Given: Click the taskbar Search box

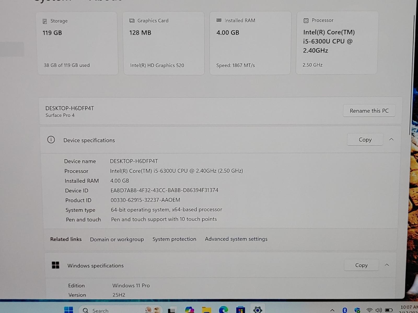Looking at the screenshot, I should coord(120,310).
